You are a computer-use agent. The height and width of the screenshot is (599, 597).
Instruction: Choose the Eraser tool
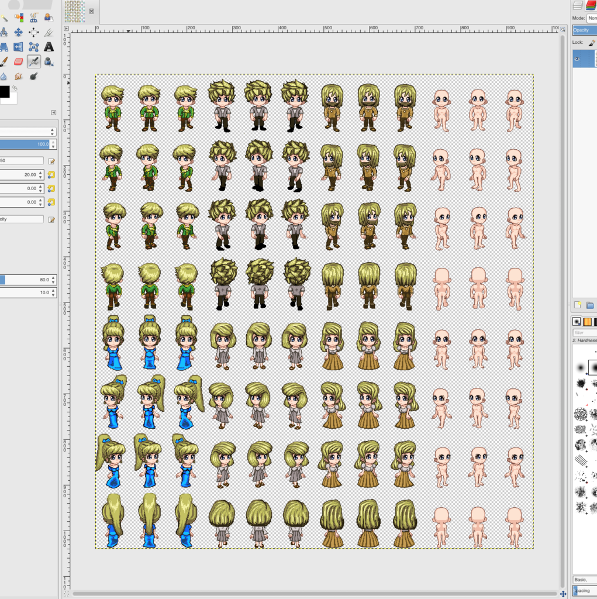[19, 61]
